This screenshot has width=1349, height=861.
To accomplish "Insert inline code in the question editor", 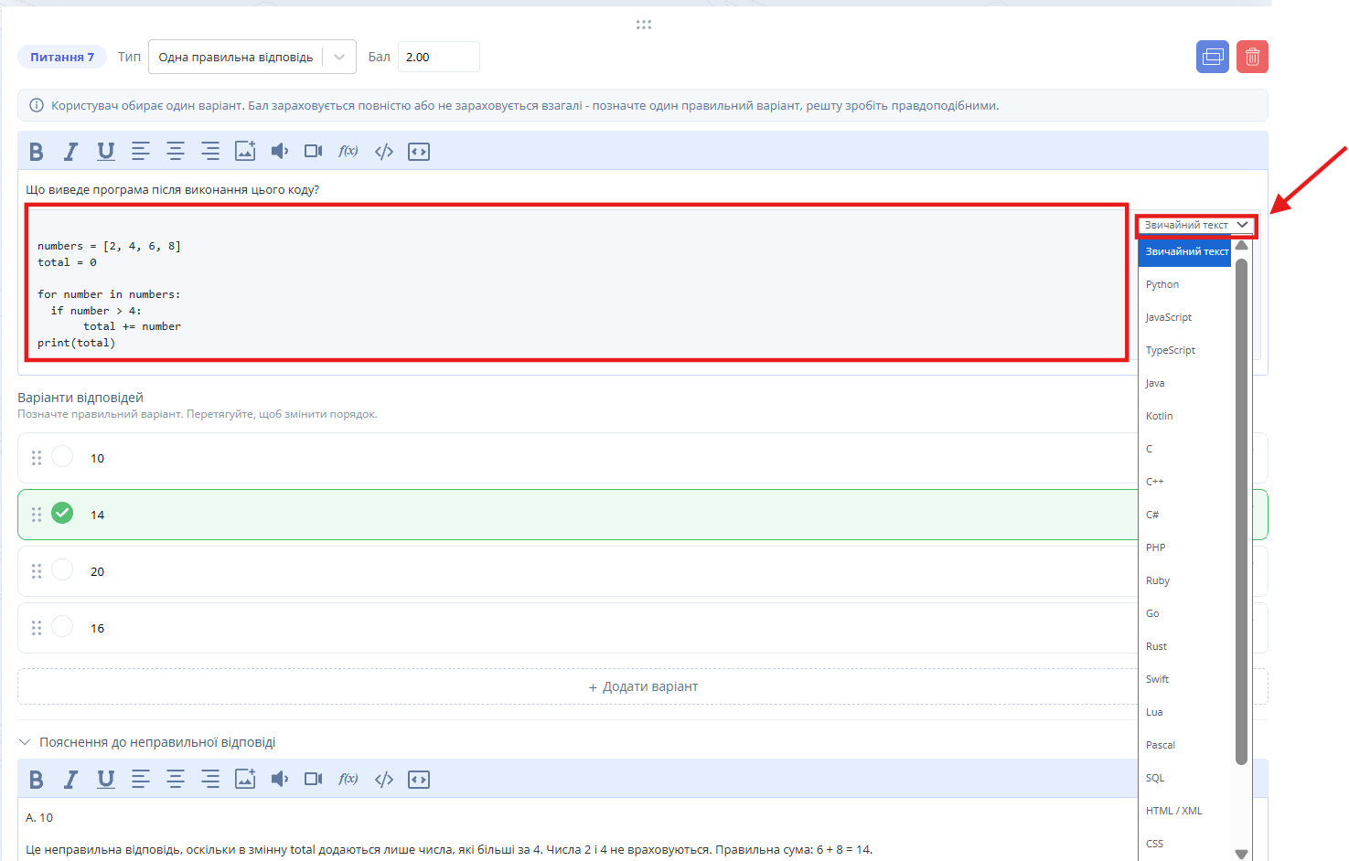I will (384, 152).
